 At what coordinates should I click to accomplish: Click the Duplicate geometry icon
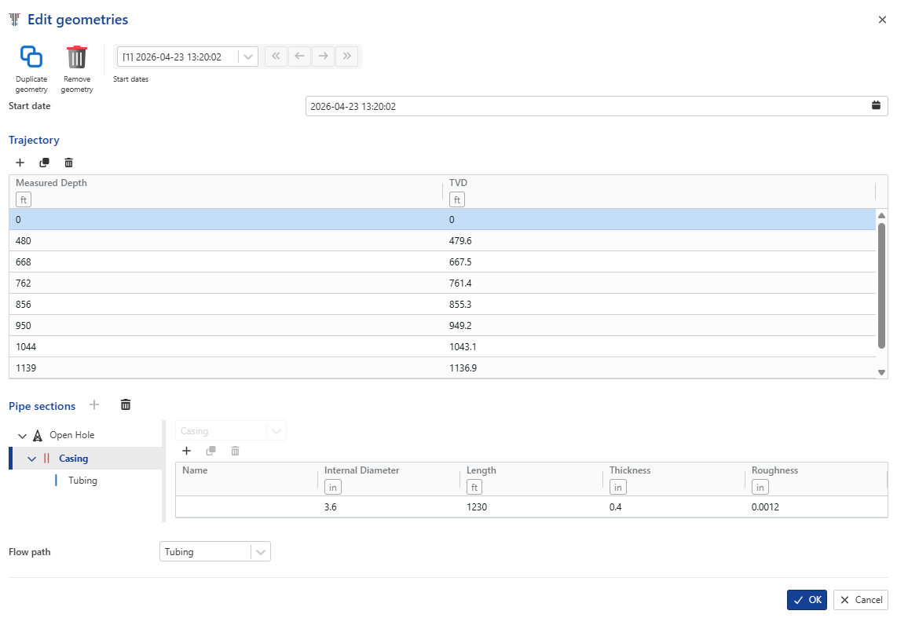[x=31, y=57]
